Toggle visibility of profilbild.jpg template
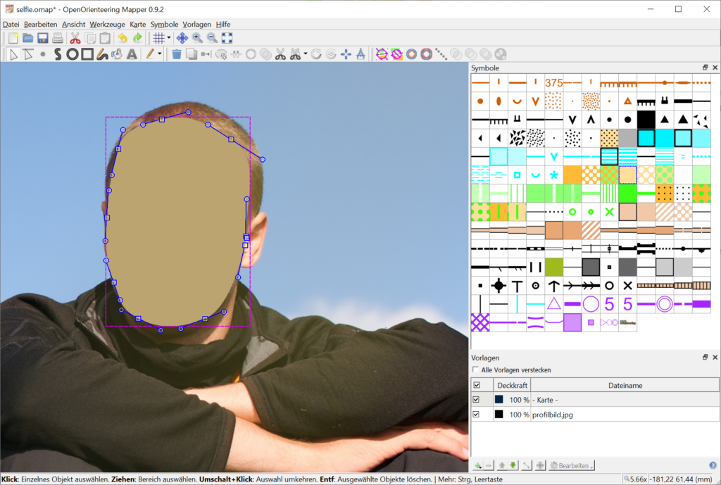This screenshot has width=721, height=485. [476, 415]
